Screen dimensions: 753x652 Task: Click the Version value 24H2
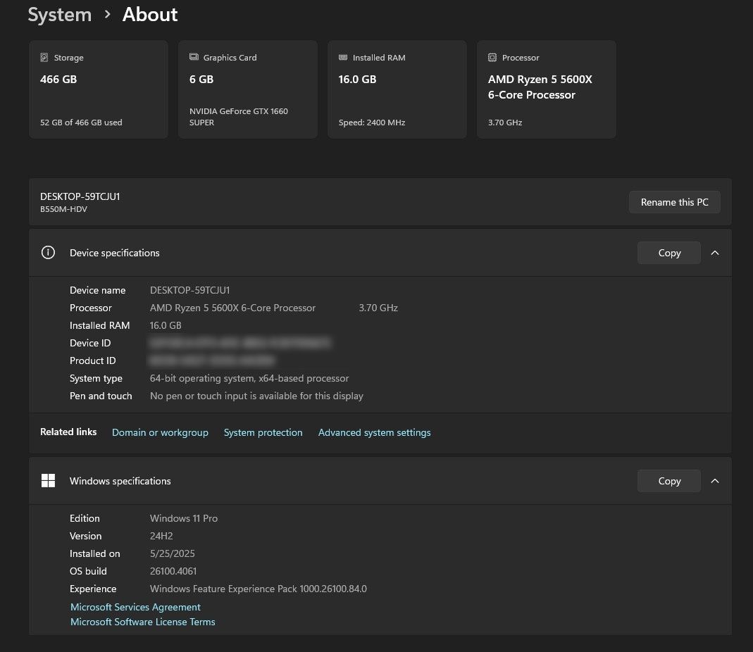coord(161,536)
